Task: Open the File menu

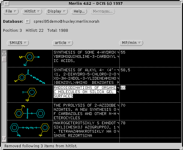Action: tap(11, 11)
